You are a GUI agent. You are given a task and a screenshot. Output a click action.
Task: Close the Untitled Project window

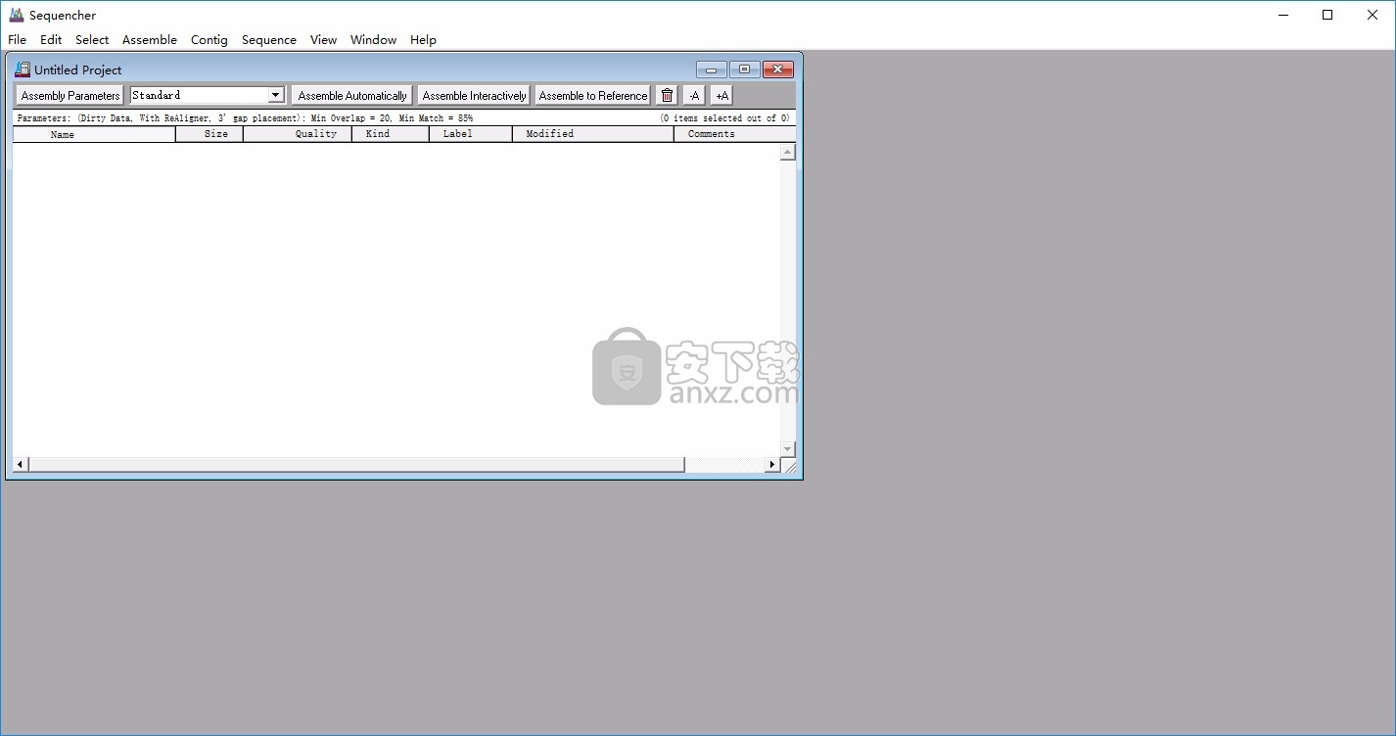coord(777,69)
